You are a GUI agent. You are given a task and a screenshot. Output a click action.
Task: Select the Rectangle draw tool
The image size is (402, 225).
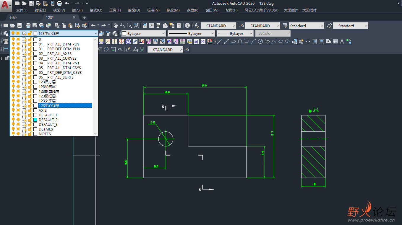click(247, 41)
